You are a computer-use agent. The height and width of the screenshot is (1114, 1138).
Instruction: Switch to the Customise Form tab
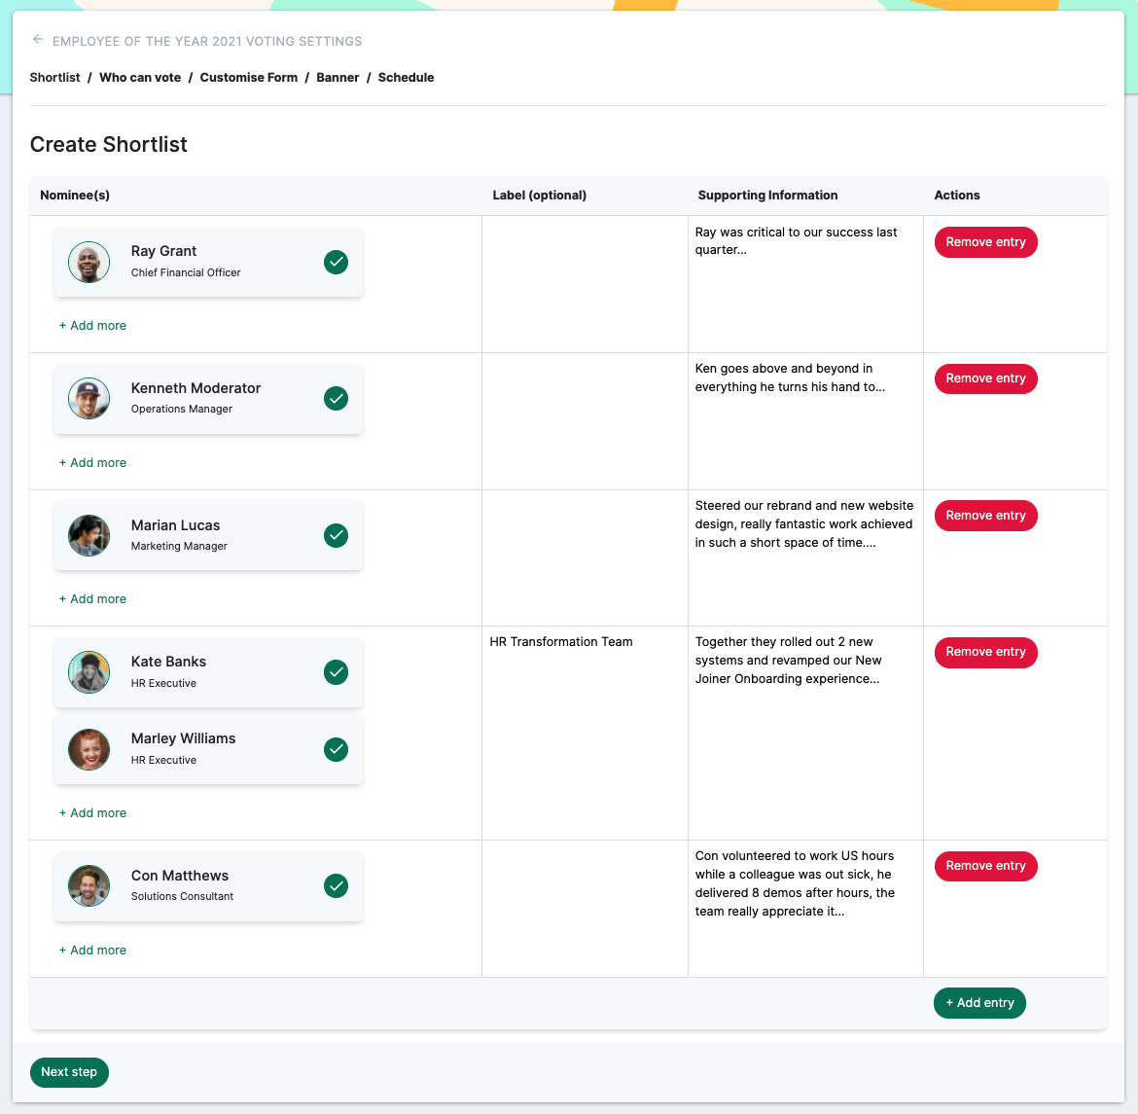[249, 78]
